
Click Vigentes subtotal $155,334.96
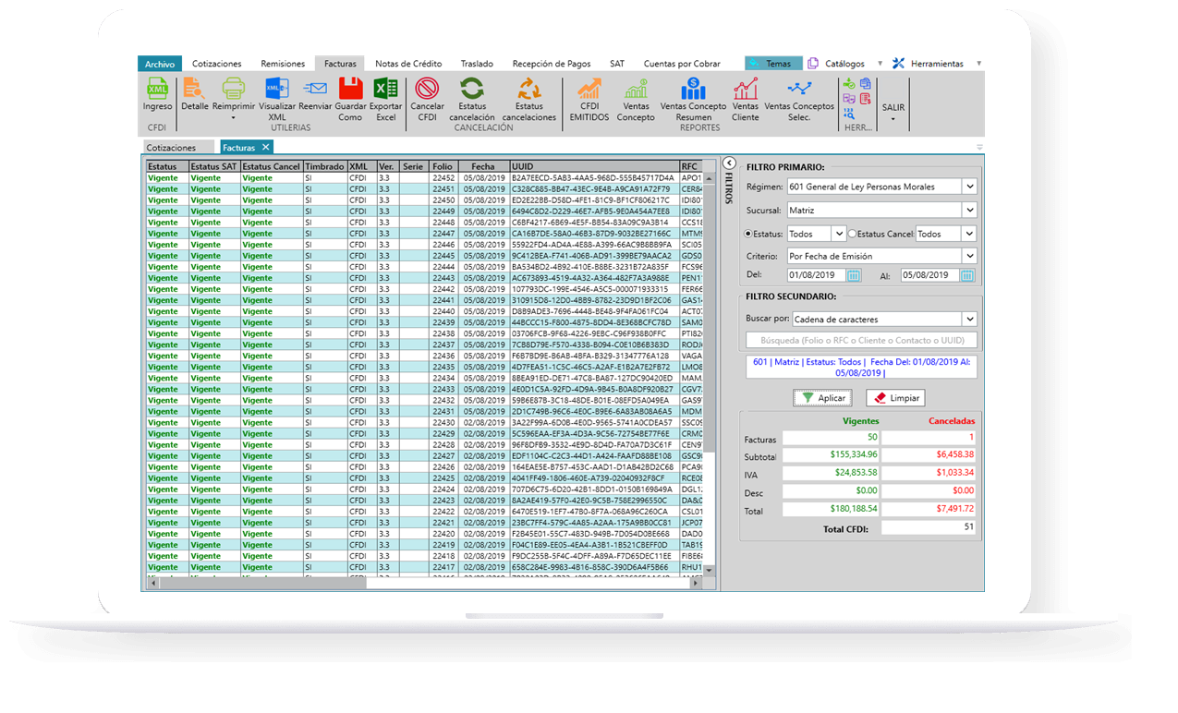(831, 454)
